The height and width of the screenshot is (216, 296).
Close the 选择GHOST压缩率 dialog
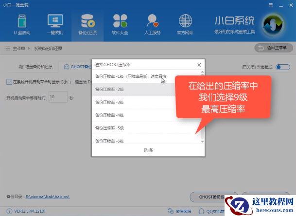pos(199,65)
